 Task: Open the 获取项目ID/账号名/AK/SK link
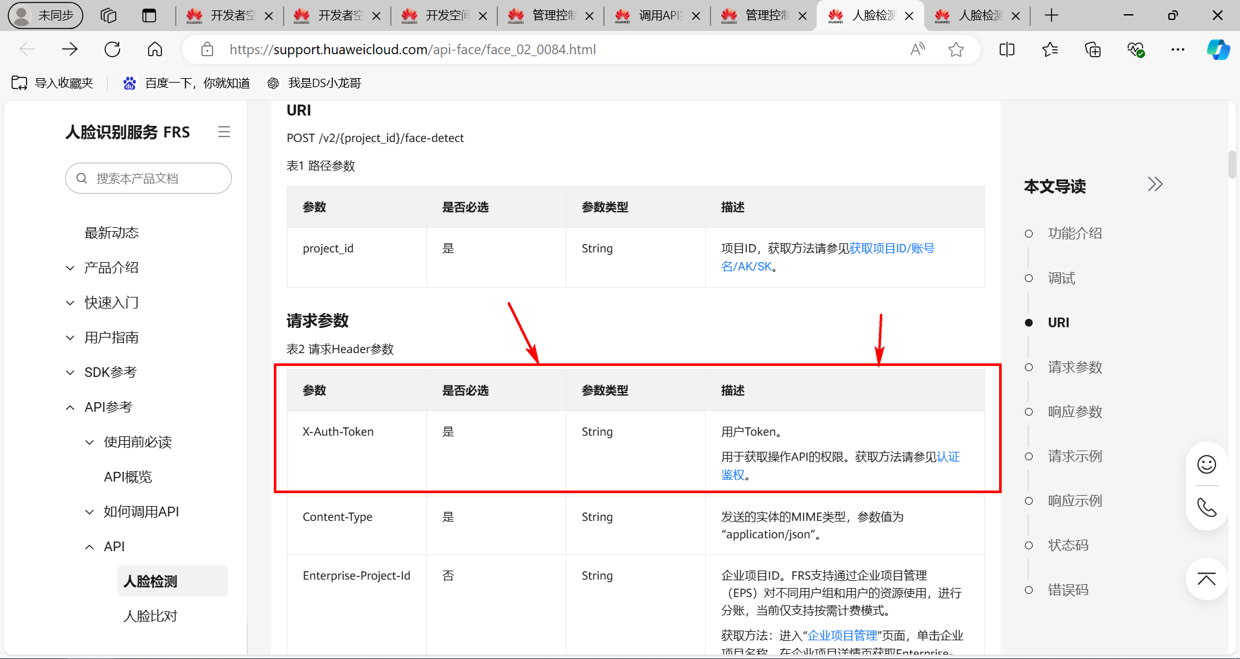point(891,248)
